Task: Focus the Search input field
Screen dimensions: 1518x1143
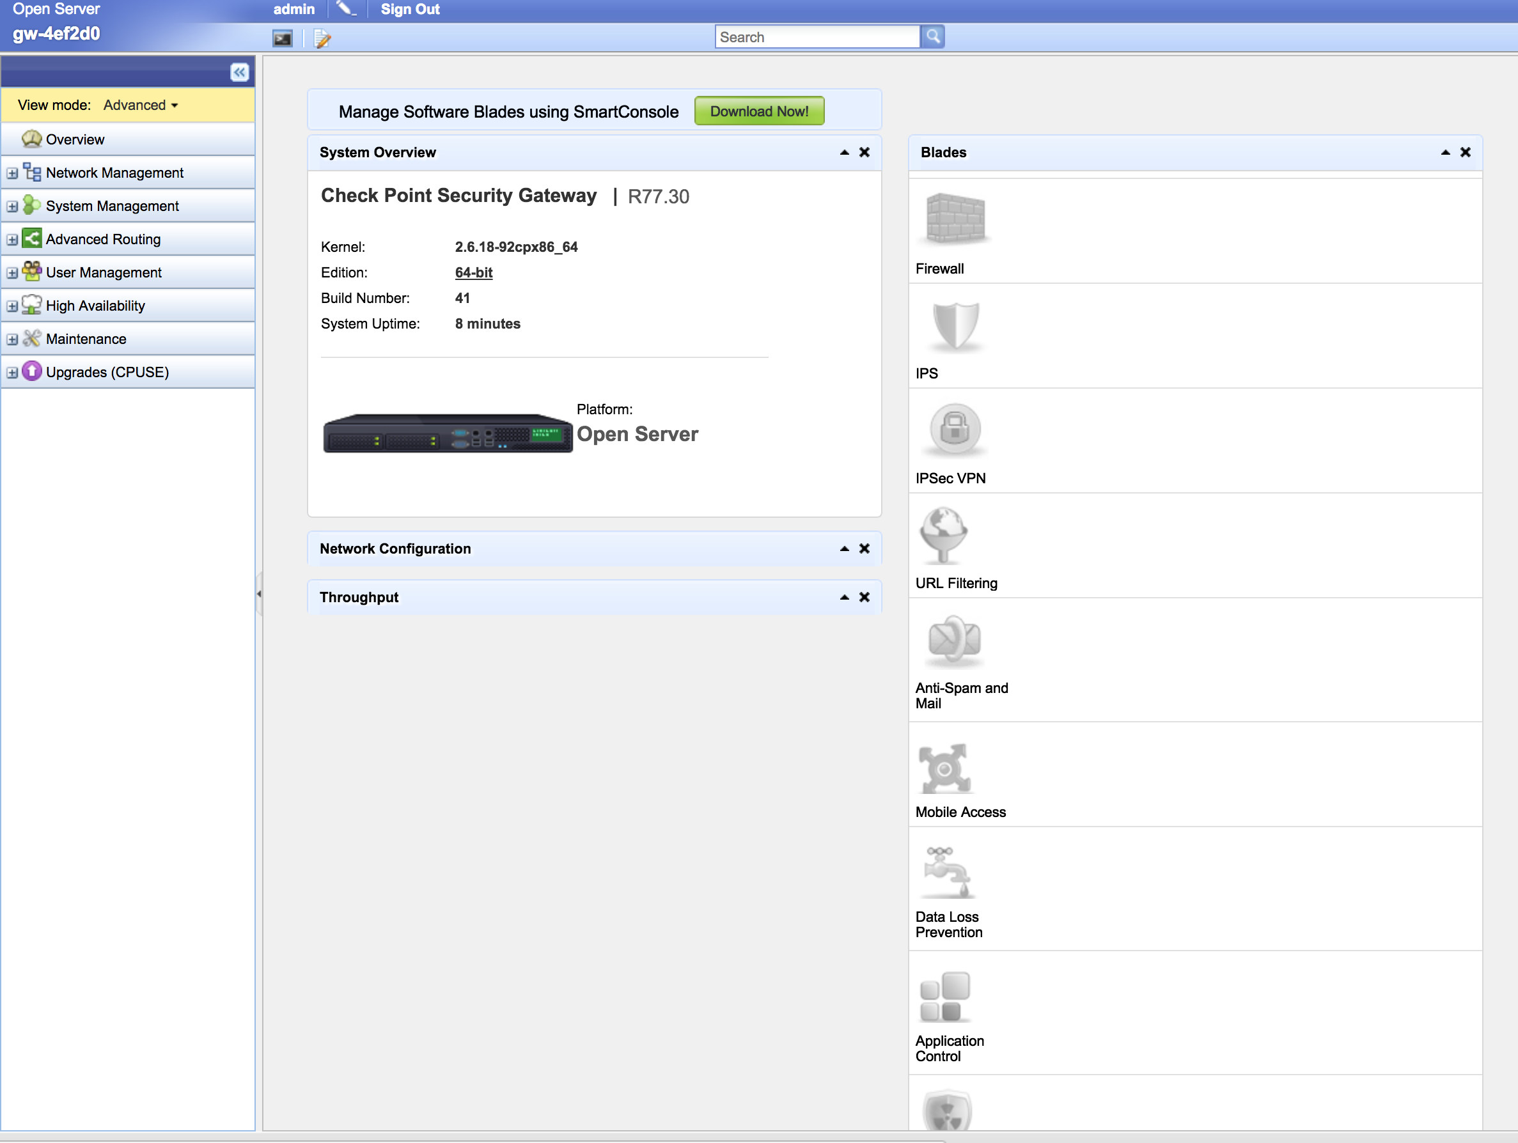Action: tap(817, 37)
